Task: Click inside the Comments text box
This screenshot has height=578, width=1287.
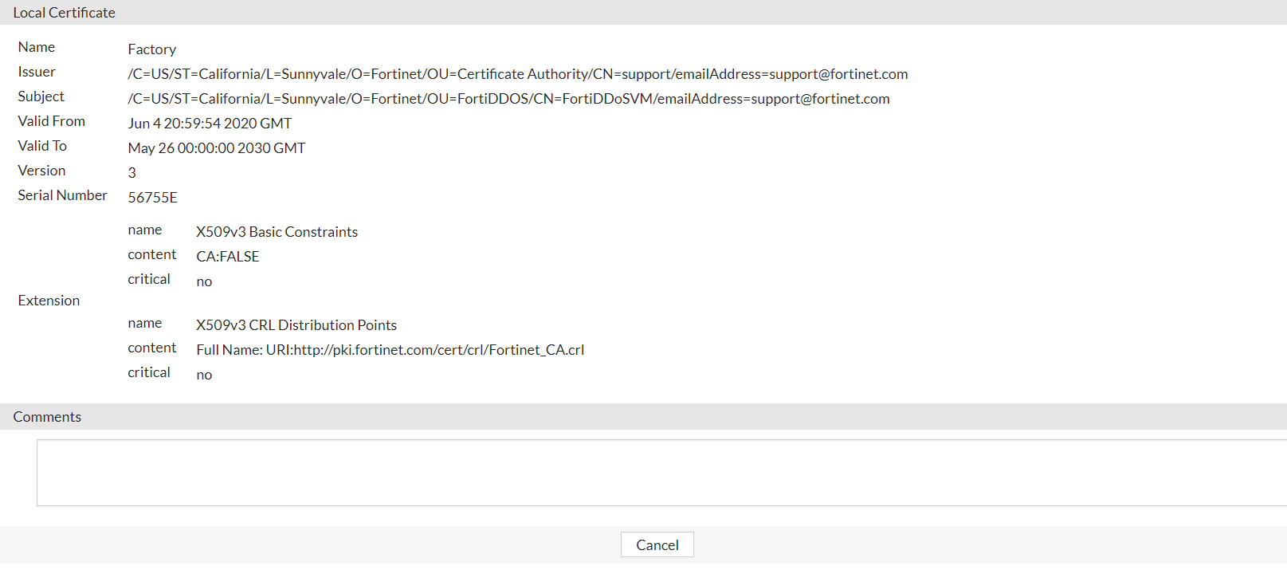Action: pos(661,473)
